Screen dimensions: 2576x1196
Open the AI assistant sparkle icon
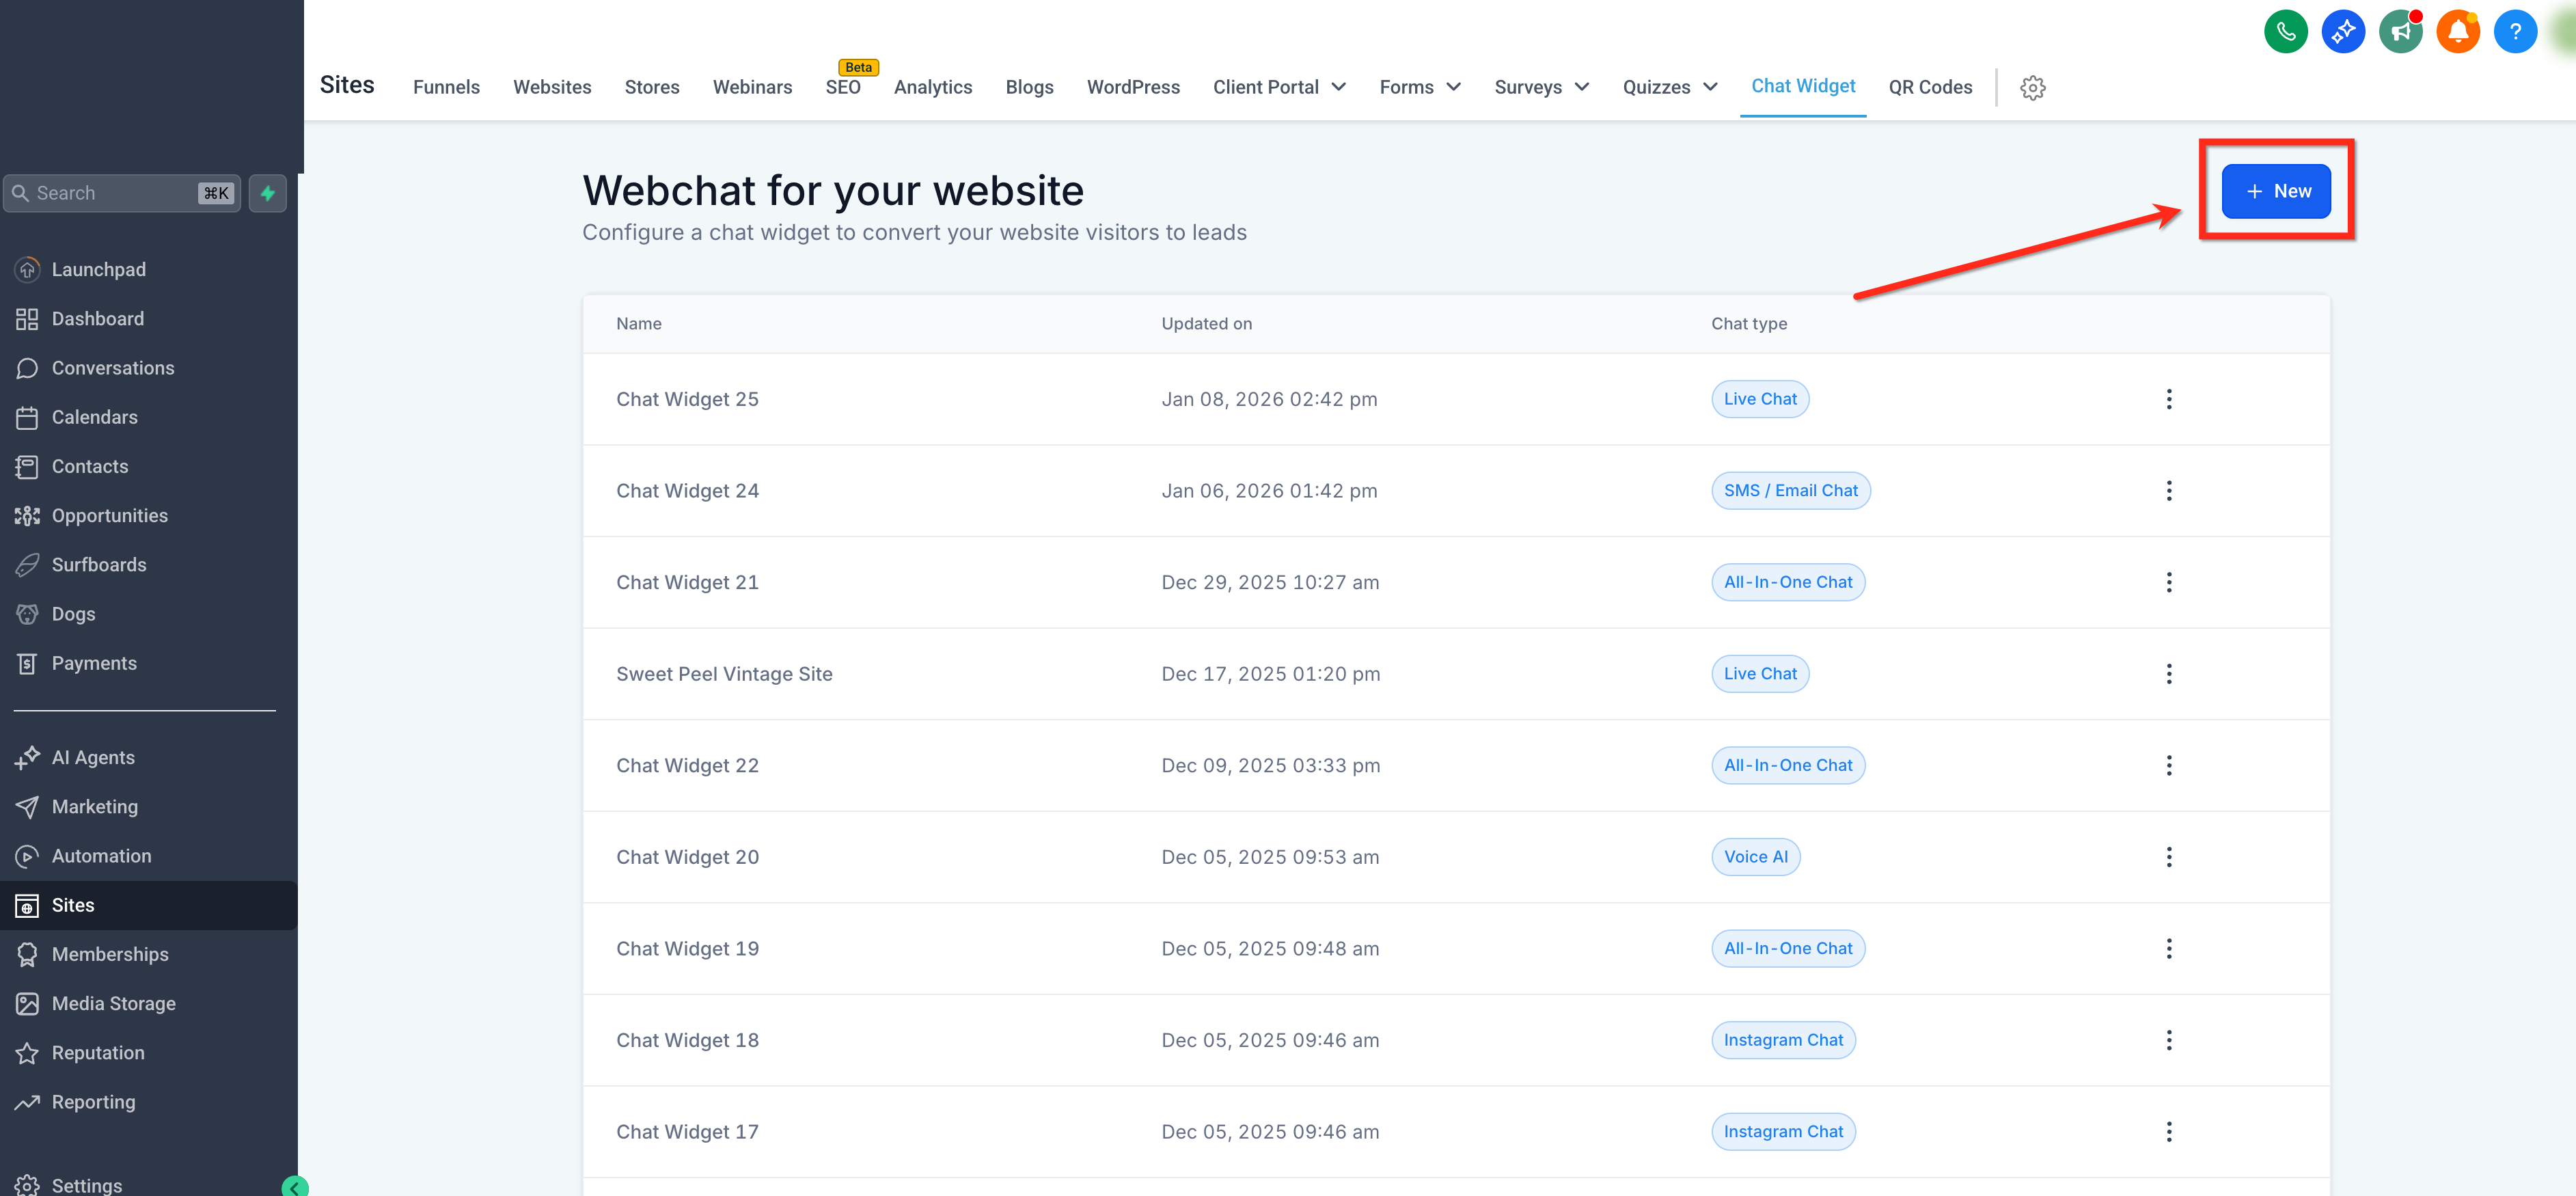[2343, 32]
